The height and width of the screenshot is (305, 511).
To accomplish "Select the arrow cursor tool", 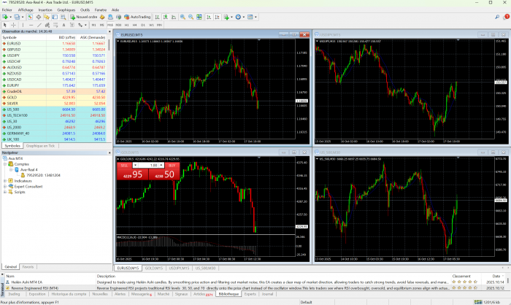I will click(x=6, y=24).
